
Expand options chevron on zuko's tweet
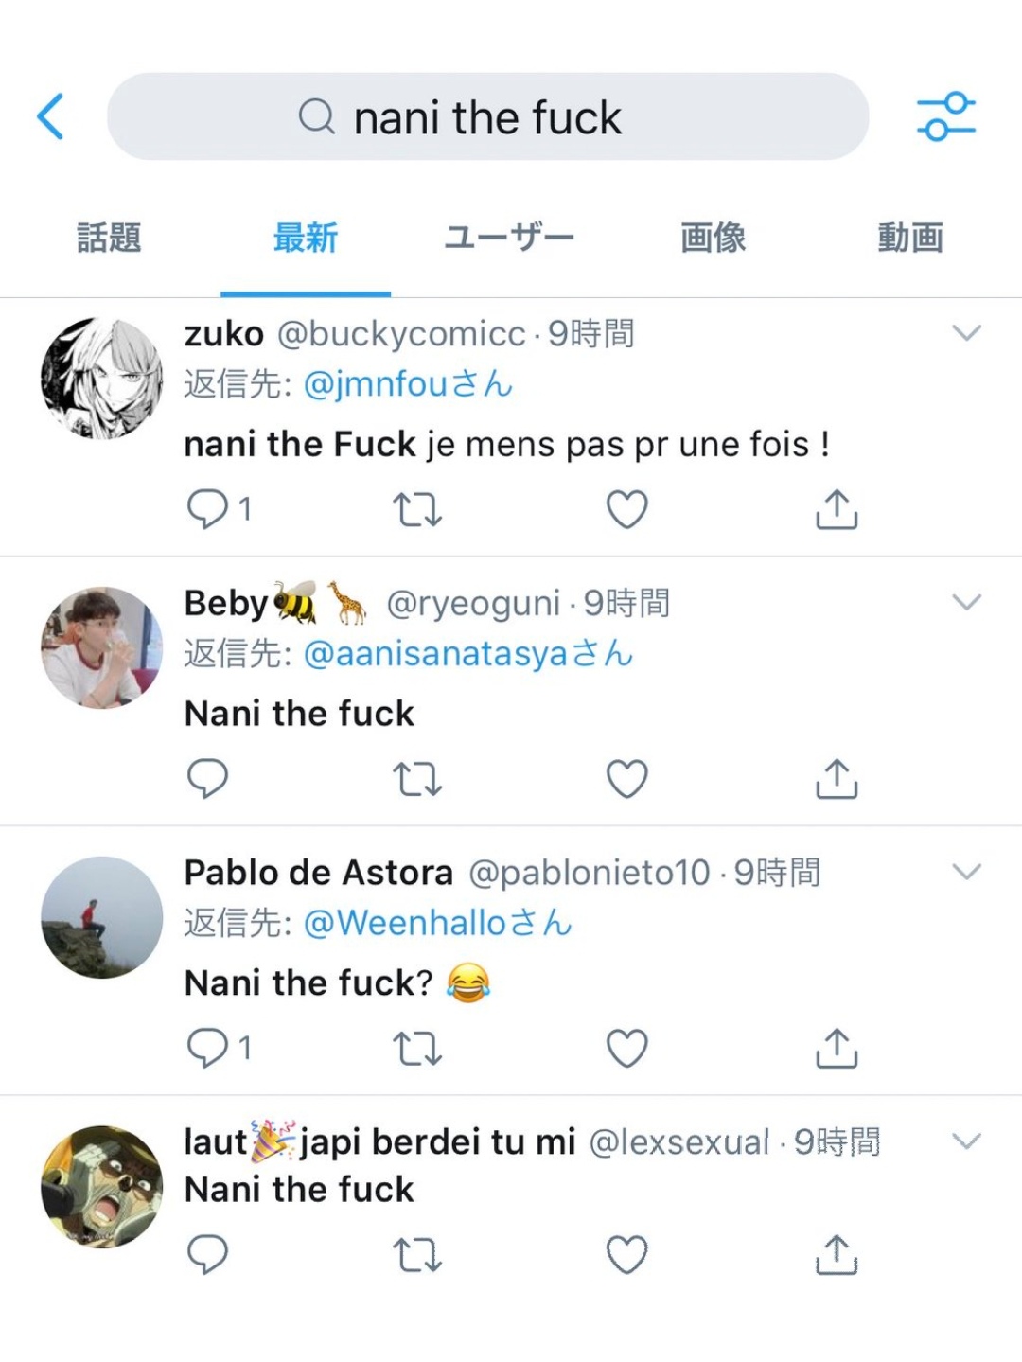point(966,333)
